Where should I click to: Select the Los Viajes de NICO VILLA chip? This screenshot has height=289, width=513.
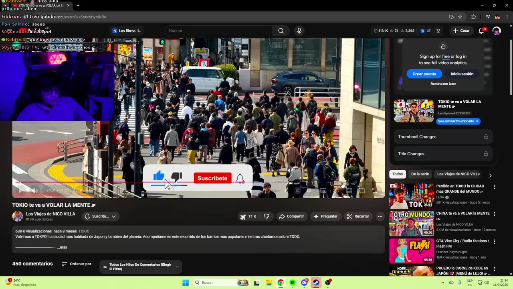[458, 174]
